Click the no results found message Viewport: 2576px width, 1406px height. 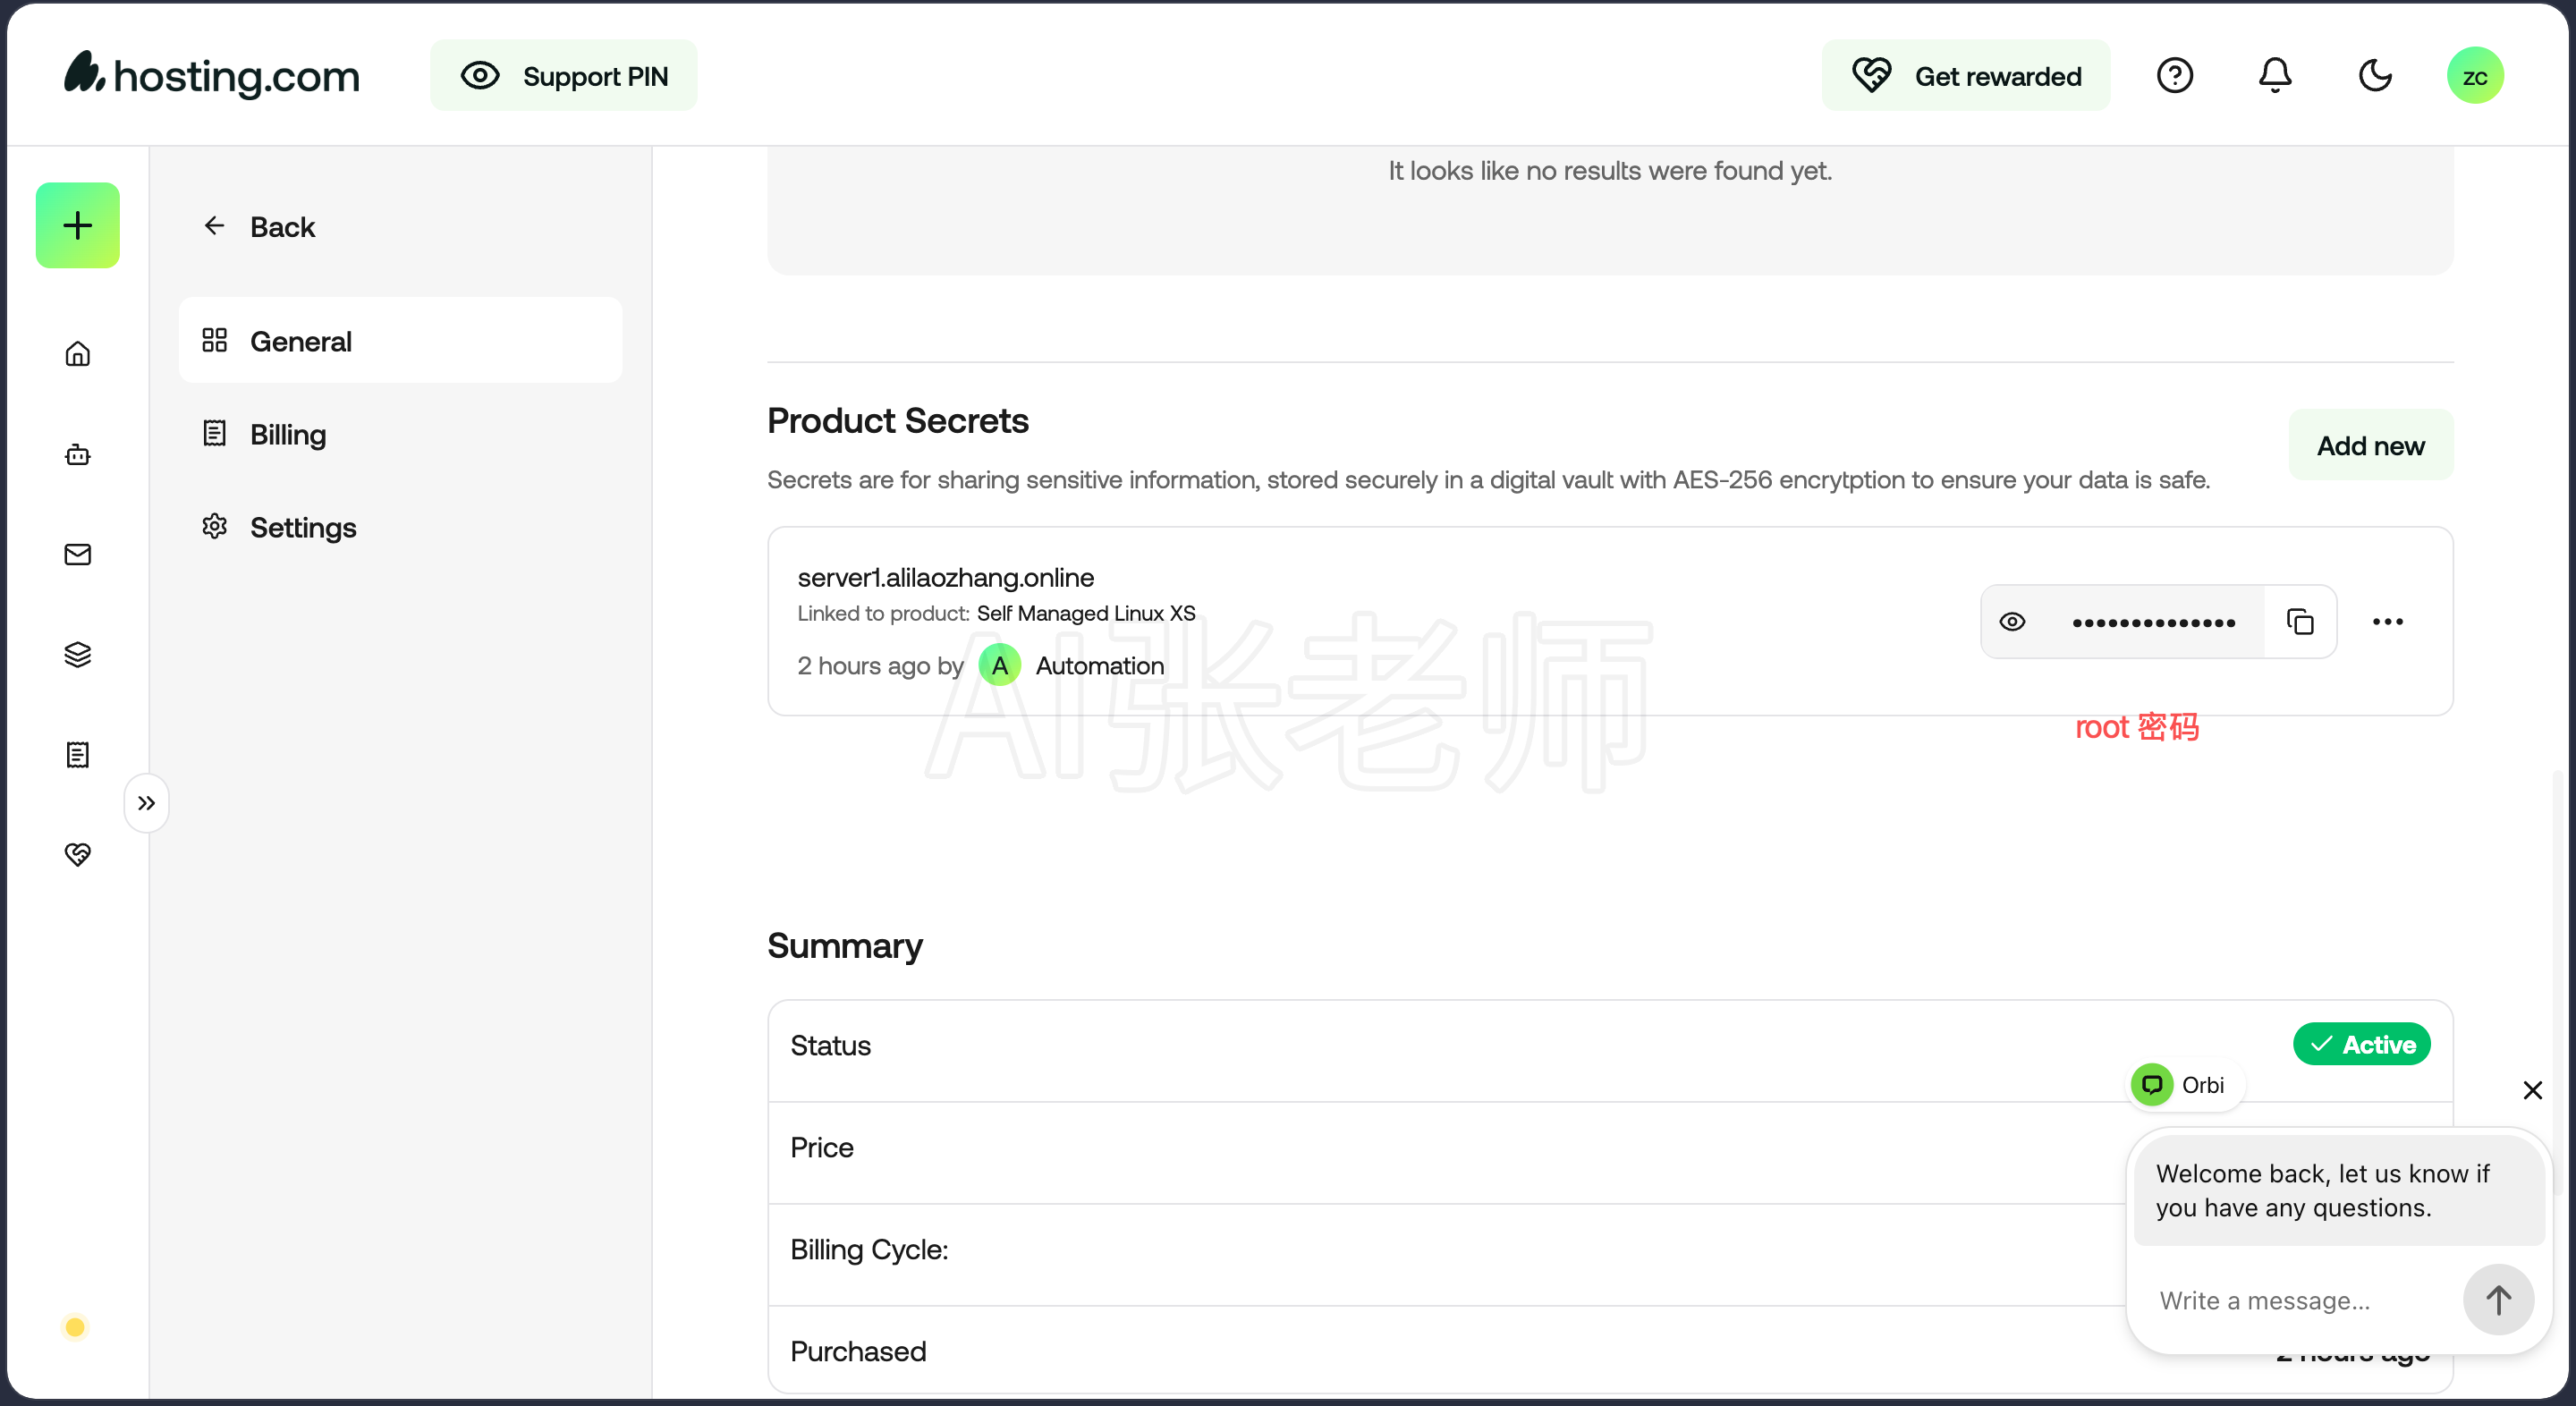(1610, 171)
